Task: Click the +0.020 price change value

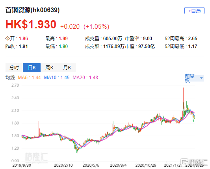Action: 70,26
